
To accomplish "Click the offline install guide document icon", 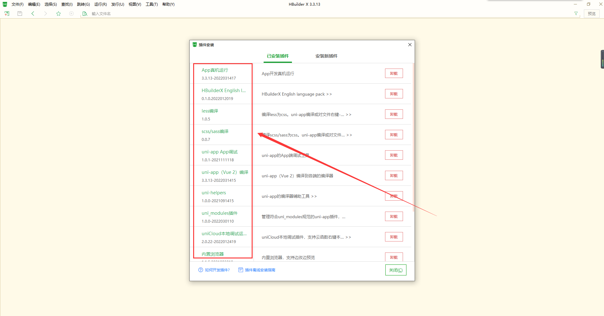I will point(241,270).
